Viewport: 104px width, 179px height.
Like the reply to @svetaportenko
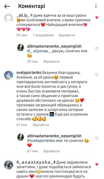point(97,138)
